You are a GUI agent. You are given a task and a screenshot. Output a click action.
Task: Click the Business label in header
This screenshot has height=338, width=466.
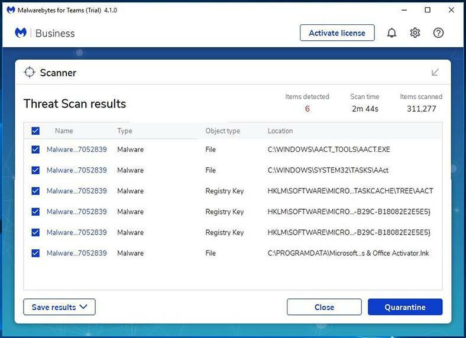(55, 33)
